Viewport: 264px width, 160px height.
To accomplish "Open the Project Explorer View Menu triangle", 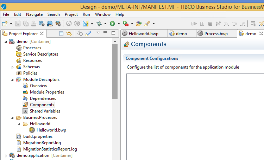I will tap(98, 32).
